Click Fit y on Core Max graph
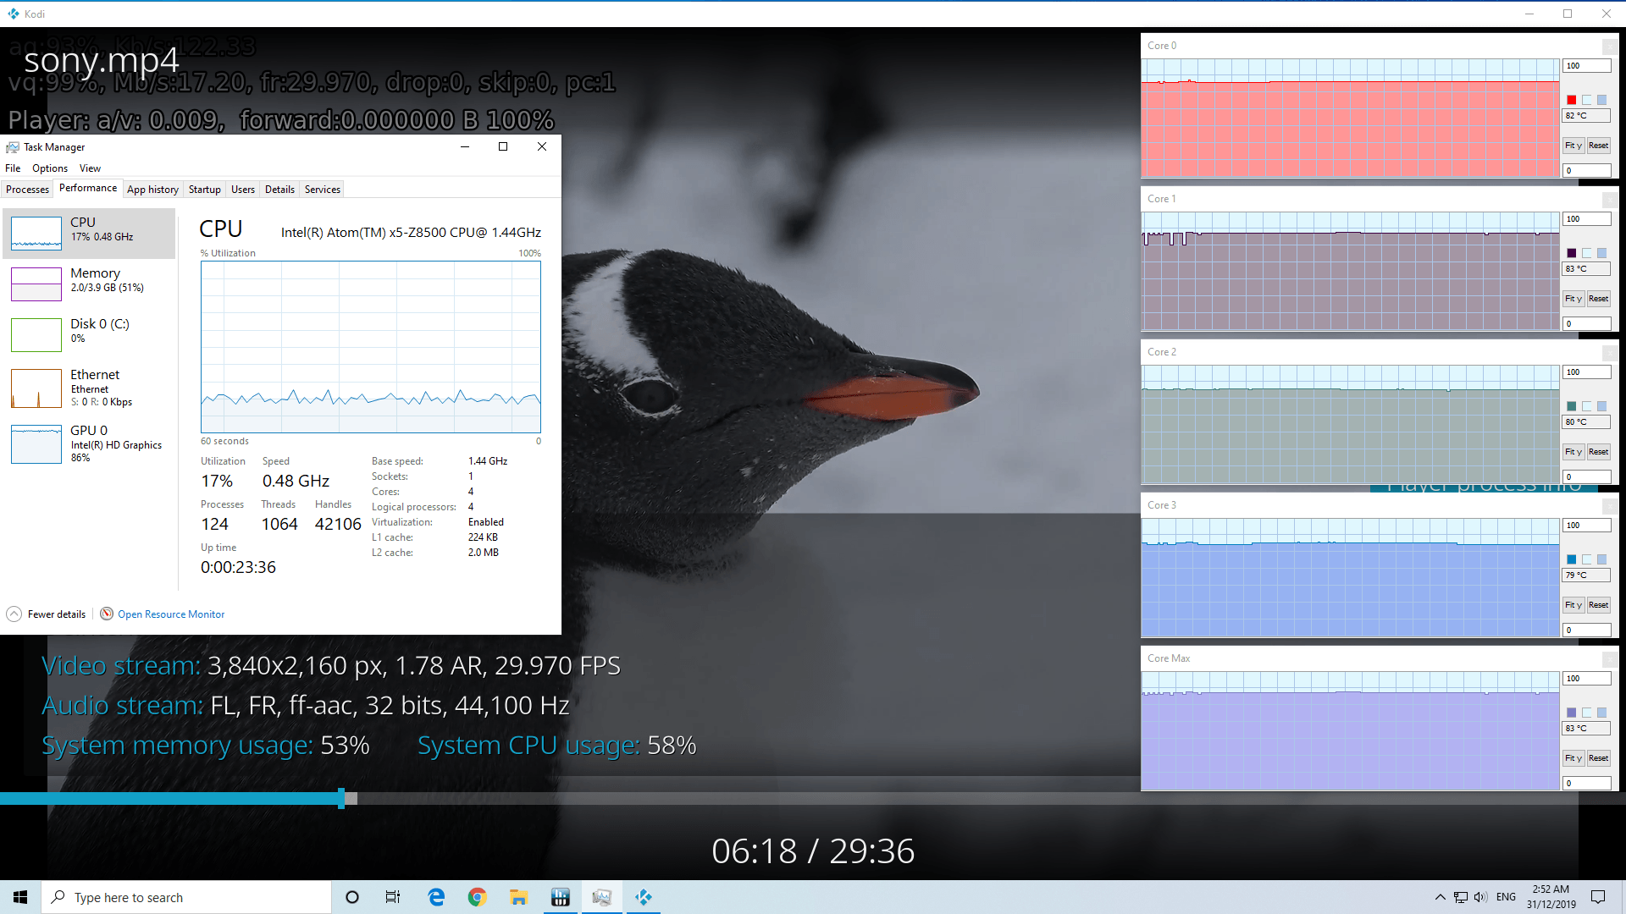 coord(1573,758)
